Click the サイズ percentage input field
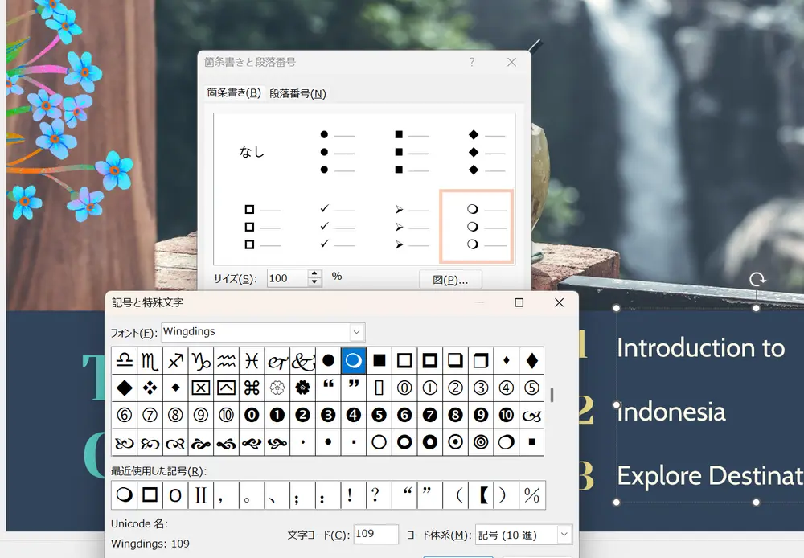This screenshot has width=804, height=558. [288, 278]
